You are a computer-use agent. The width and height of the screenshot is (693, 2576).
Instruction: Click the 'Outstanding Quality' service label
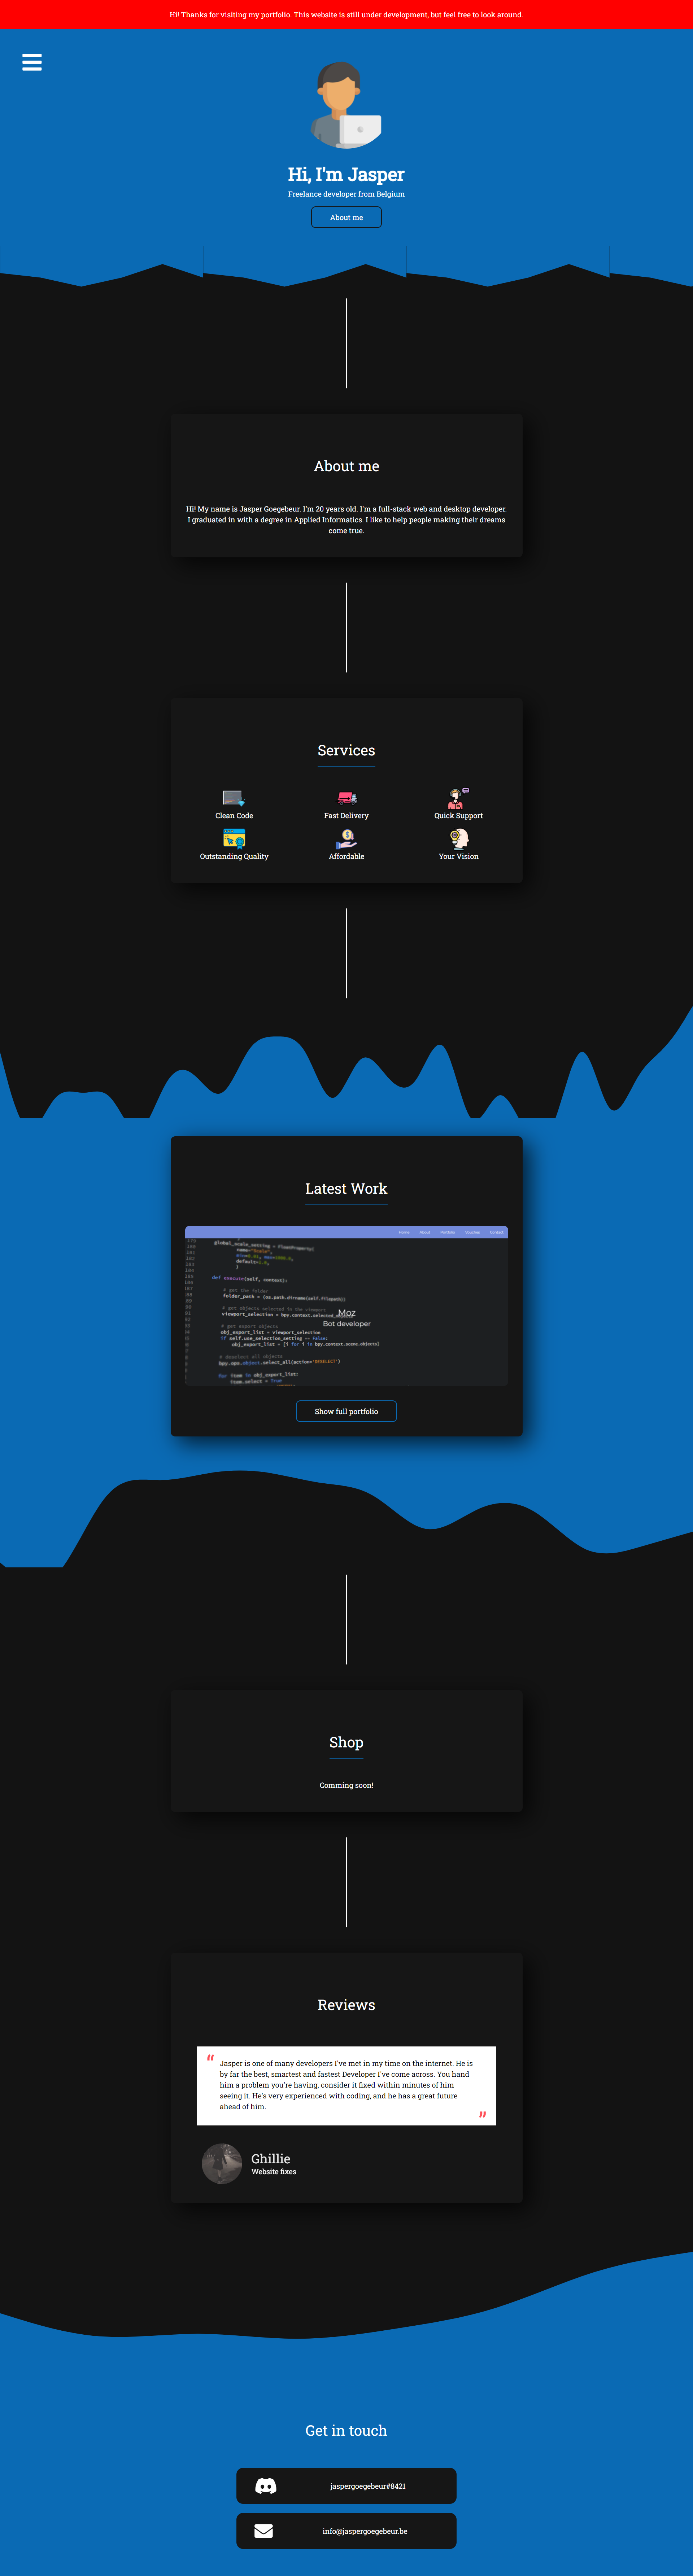[x=234, y=856]
